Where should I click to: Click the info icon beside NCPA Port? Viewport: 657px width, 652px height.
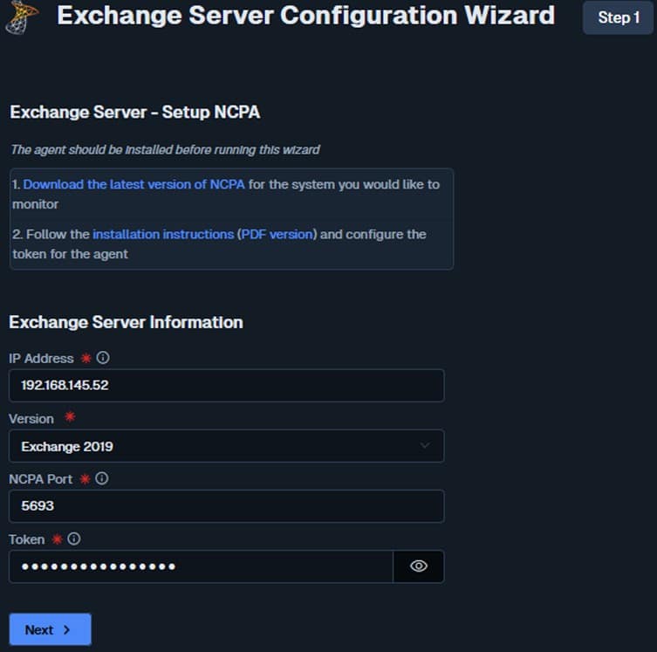[101, 478]
